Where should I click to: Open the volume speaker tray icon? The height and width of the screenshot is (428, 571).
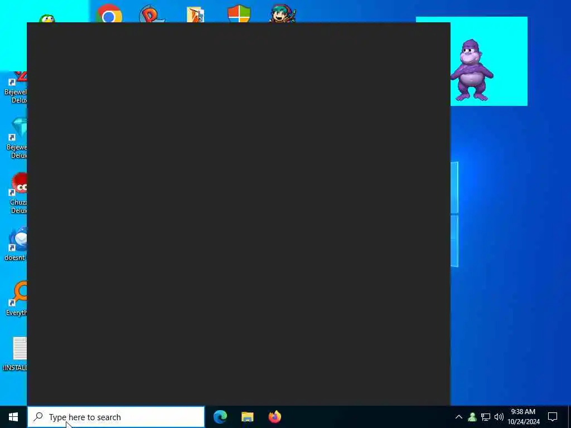(x=499, y=417)
